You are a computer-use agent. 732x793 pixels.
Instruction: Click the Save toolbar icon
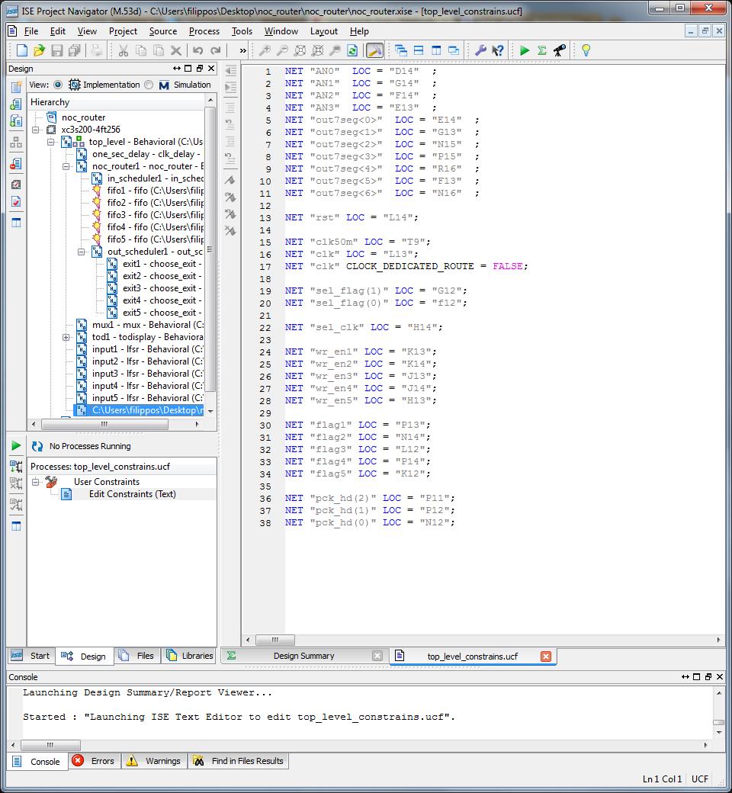pyautogui.click(x=56, y=50)
